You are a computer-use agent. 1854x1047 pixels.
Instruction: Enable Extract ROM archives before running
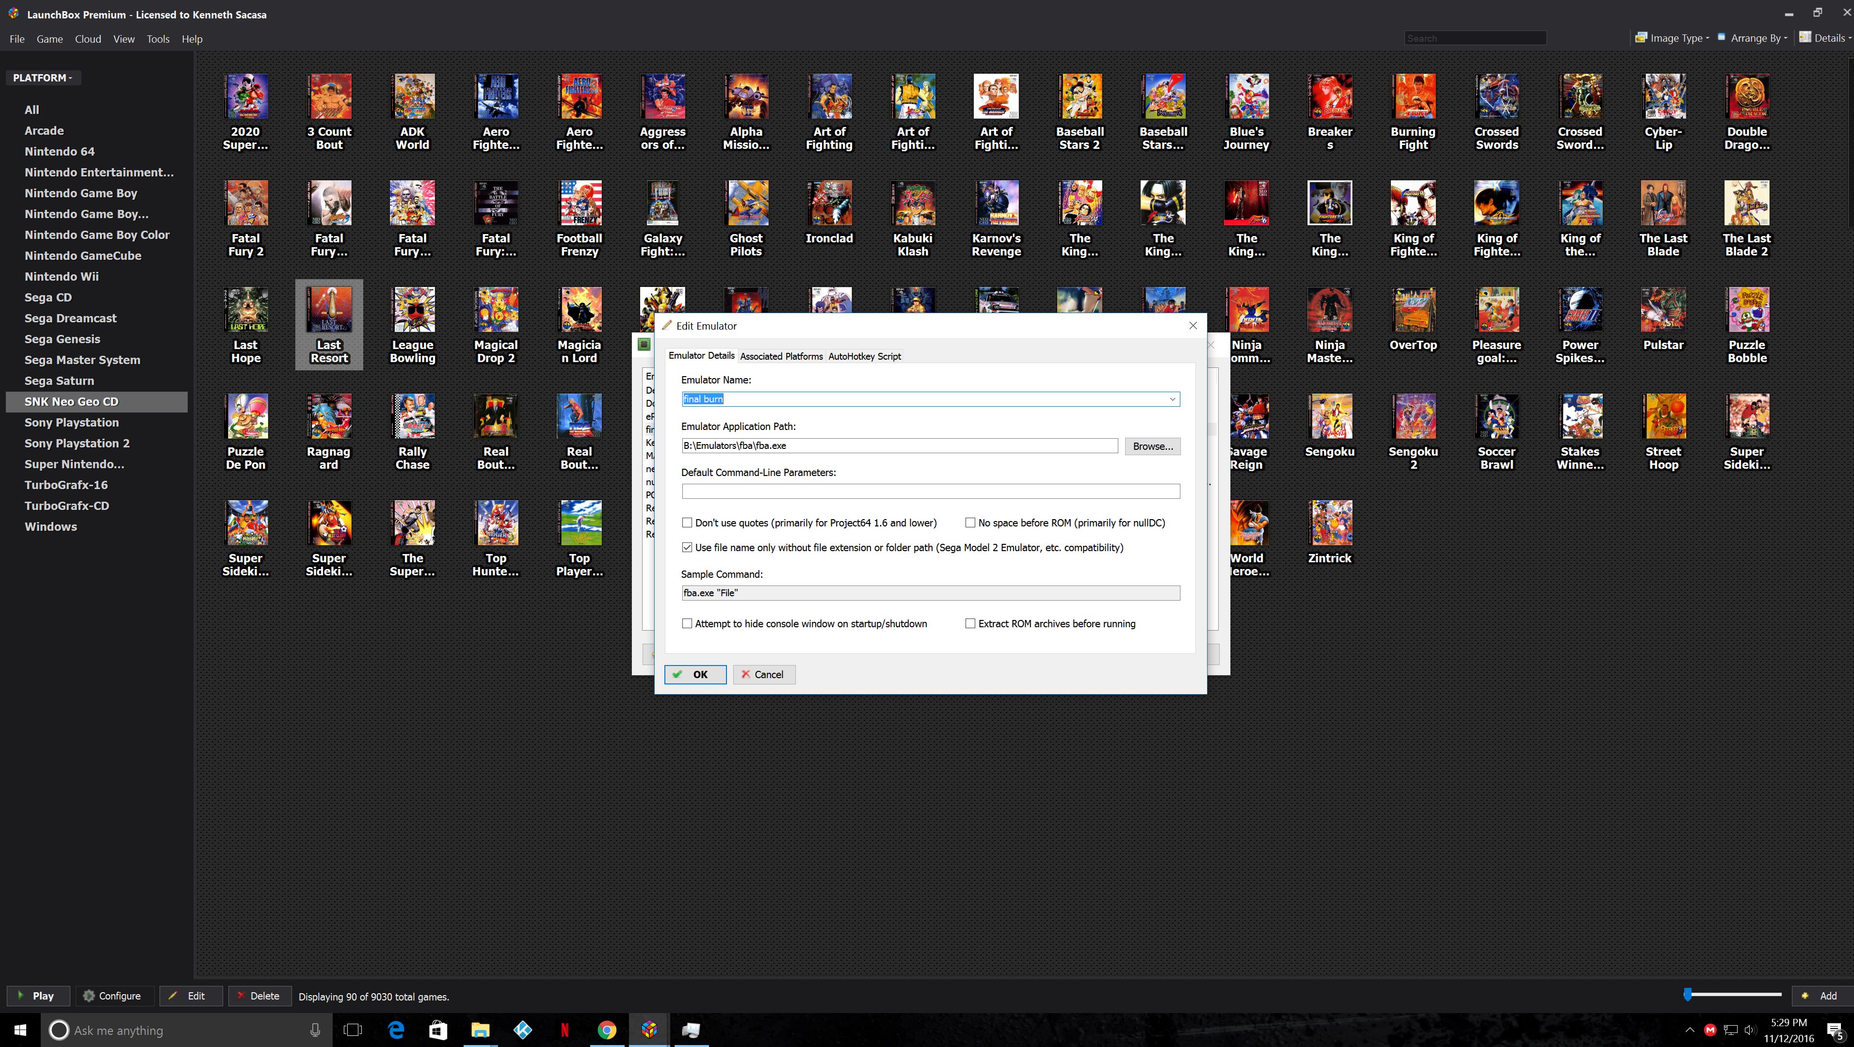970,624
